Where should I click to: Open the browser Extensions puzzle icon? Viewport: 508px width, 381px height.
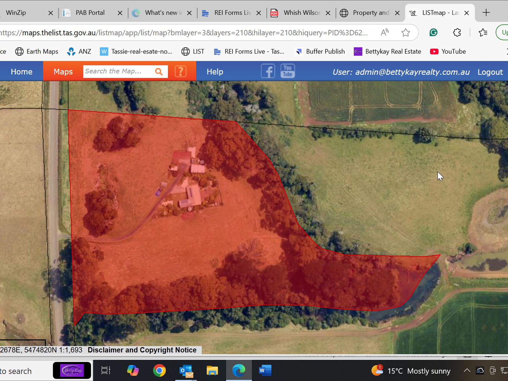(x=457, y=33)
